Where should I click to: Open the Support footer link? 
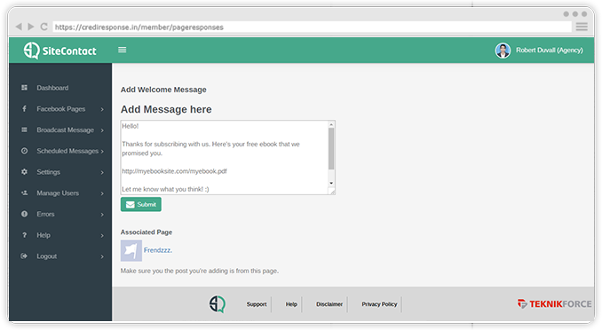point(257,304)
